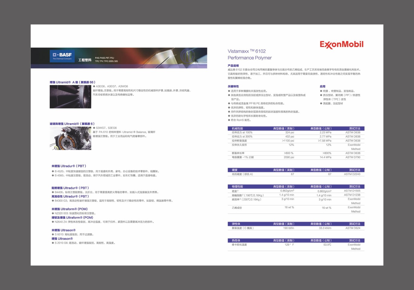Click the '工程塑料' banner title
Screen dimensions: 414x290
click(85, 60)
